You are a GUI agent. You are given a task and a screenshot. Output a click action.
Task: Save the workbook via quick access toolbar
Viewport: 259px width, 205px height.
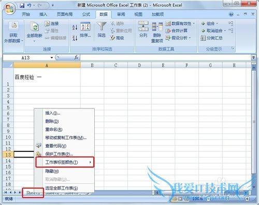pyautogui.click(x=22, y=6)
